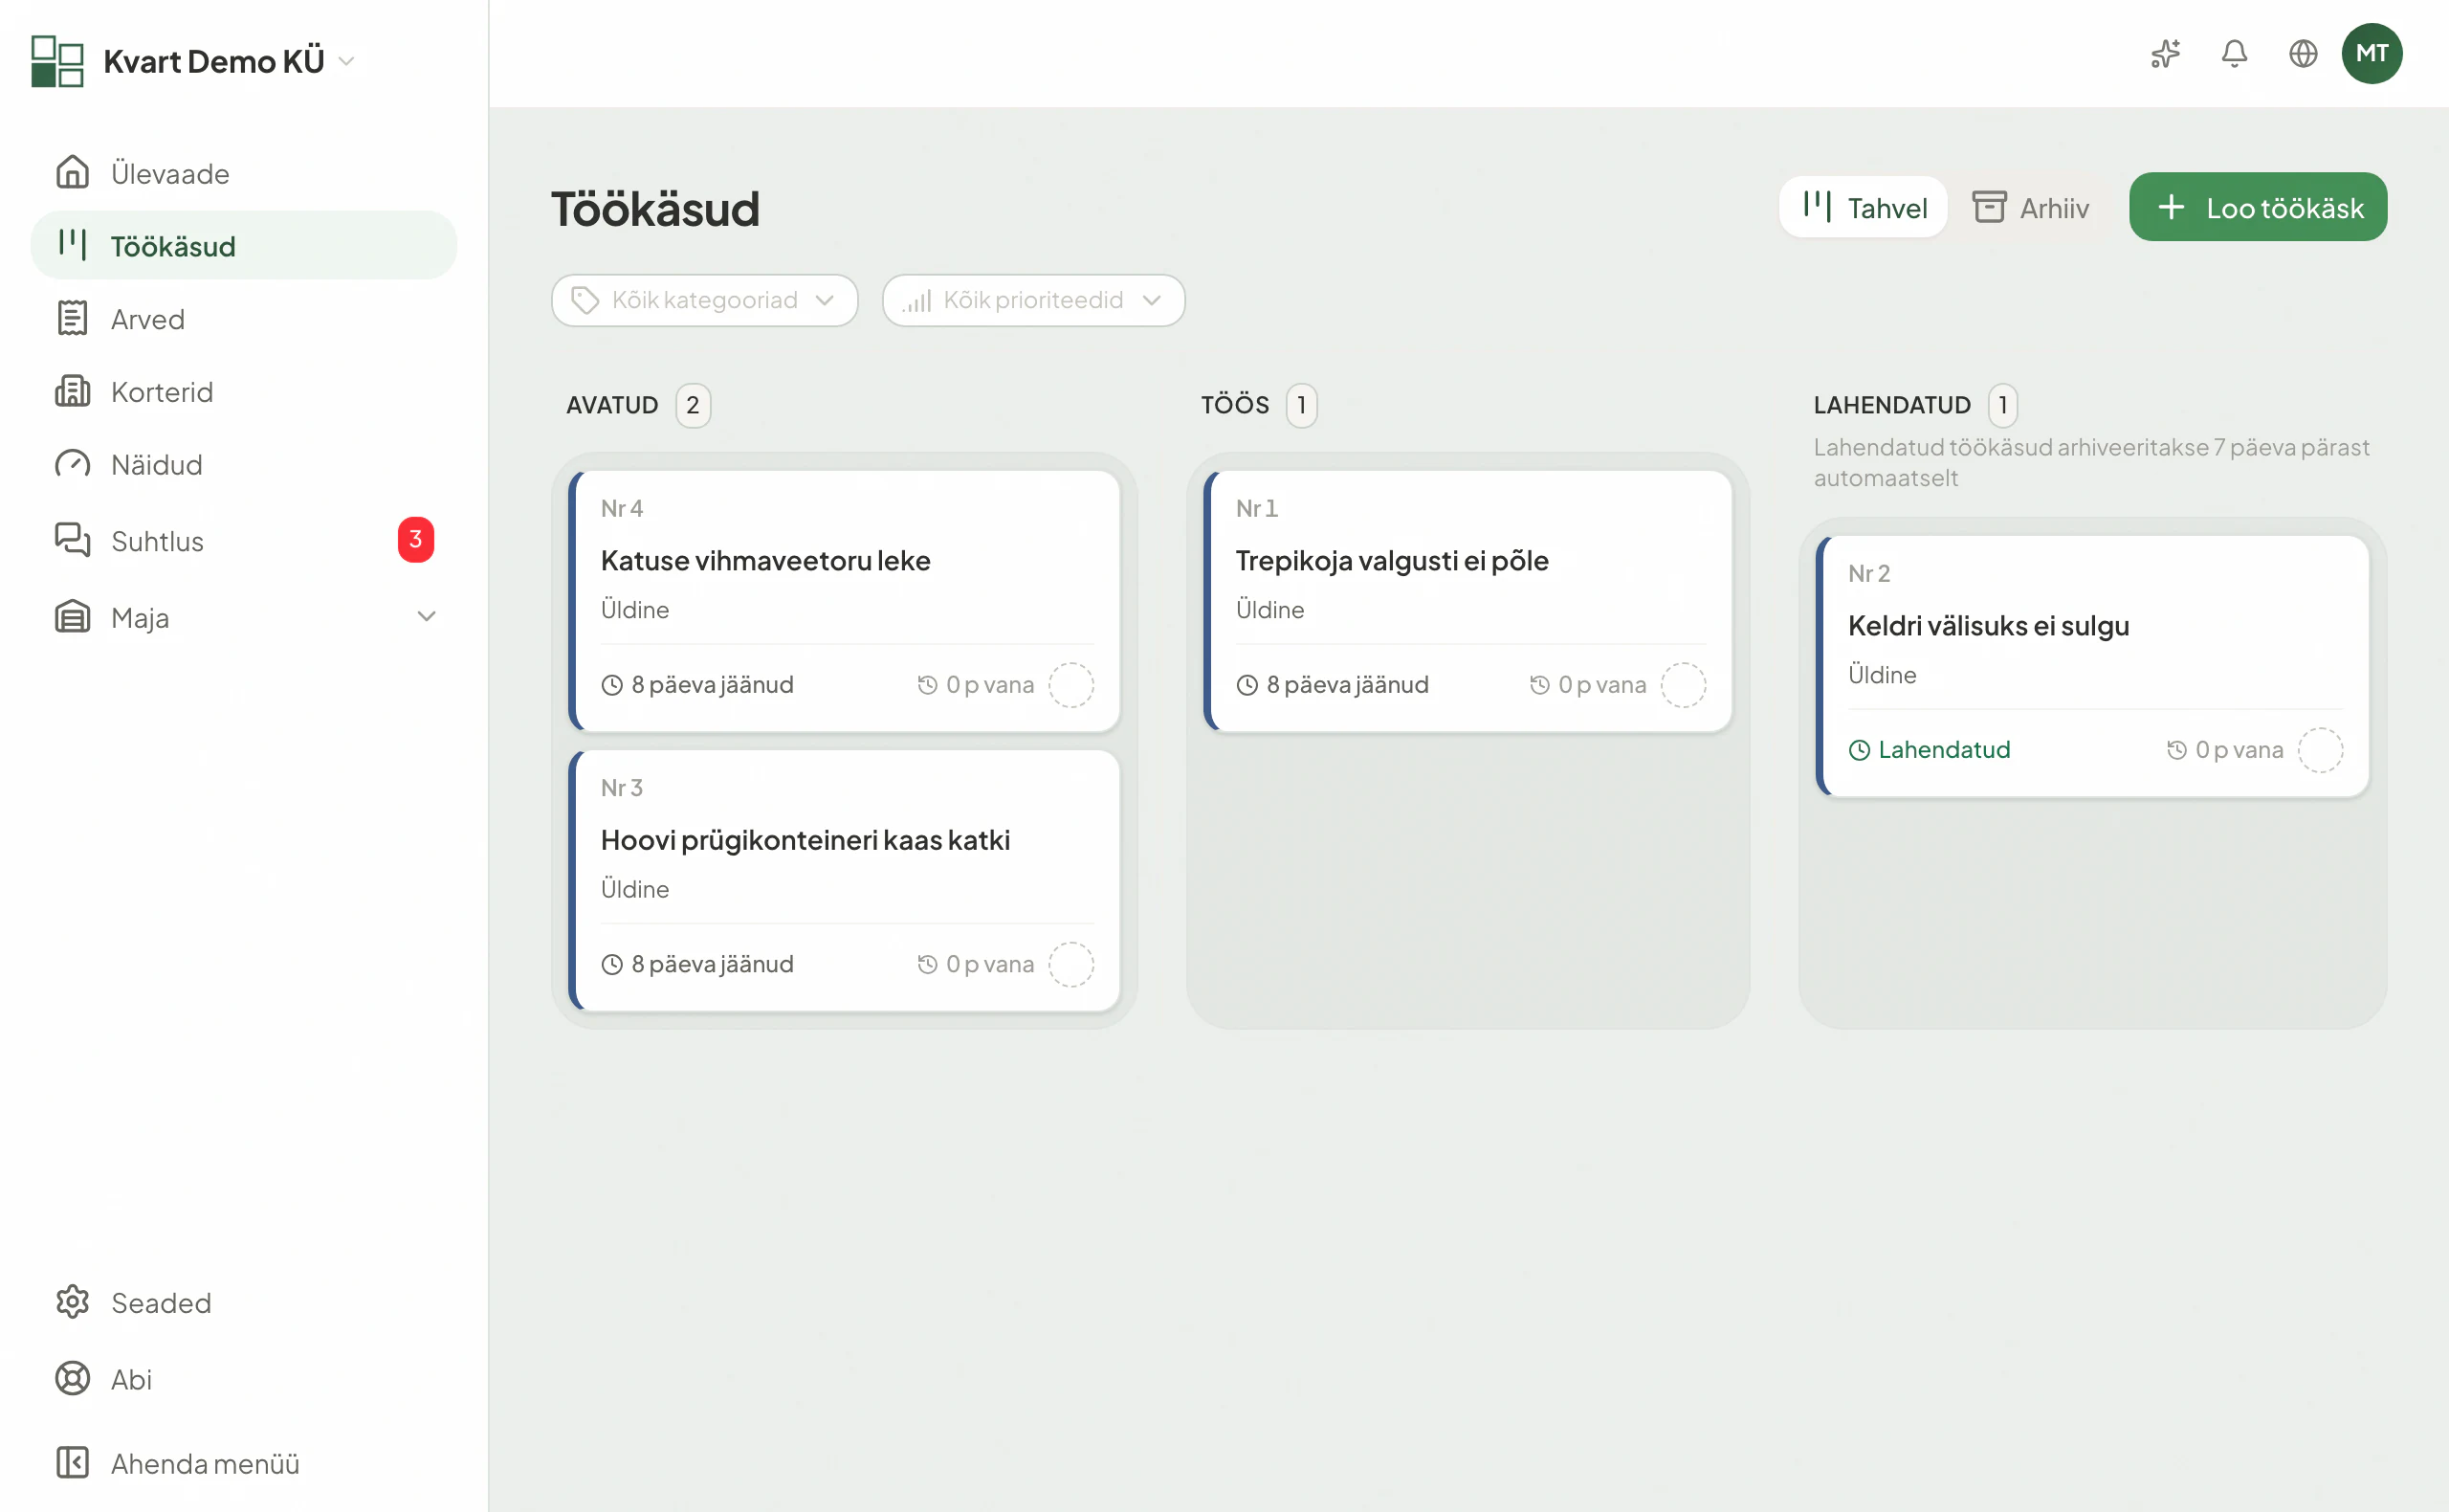Click the Ülevaade home icon
Viewport: 2449px width, 1512px height.
(72, 172)
